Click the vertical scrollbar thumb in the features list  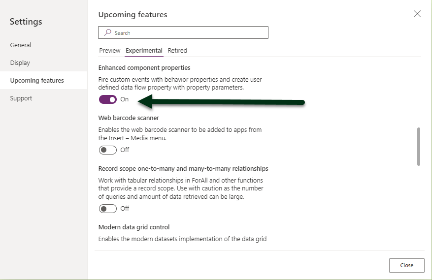point(419,147)
